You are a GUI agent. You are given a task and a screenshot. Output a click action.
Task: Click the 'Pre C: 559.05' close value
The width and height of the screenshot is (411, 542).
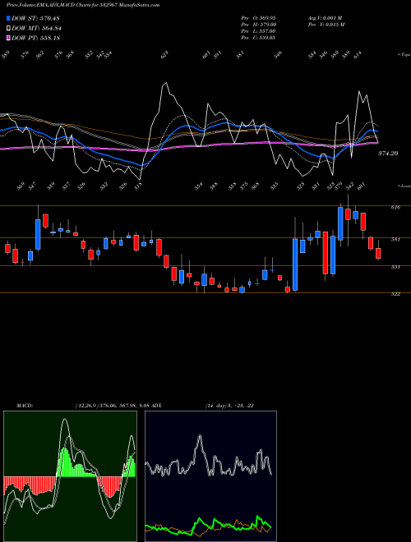(x=258, y=38)
